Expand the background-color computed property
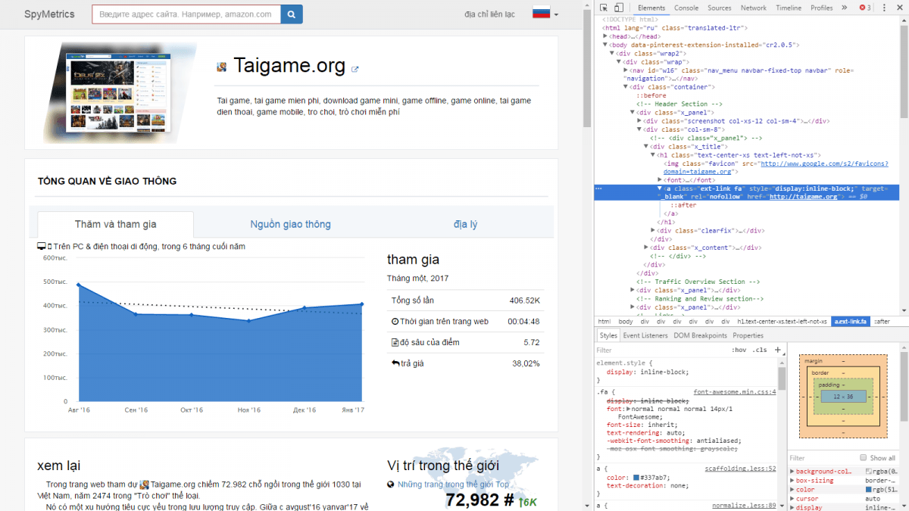The image size is (909, 511). pyautogui.click(x=792, y=471)
